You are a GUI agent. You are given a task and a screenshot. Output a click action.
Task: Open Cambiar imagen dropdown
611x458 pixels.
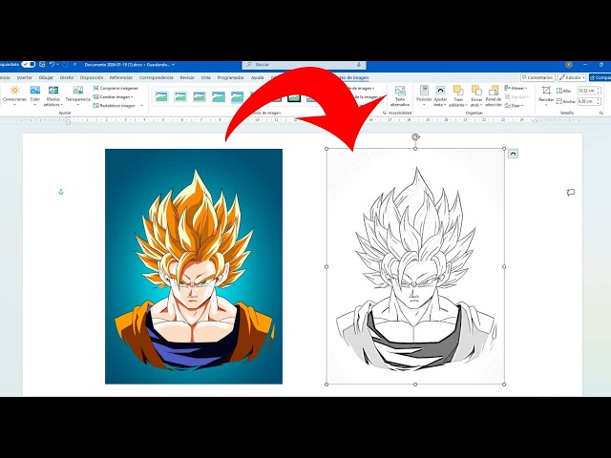114,97
